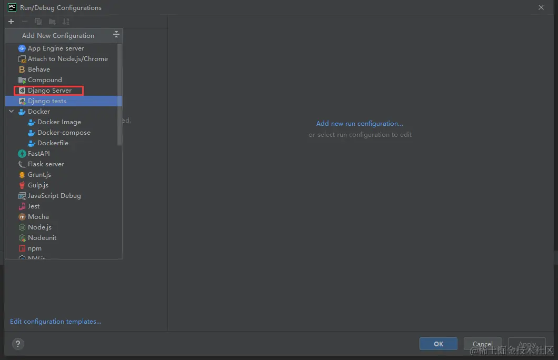Open Edit configuration templates link

click(x=55, y=321)
